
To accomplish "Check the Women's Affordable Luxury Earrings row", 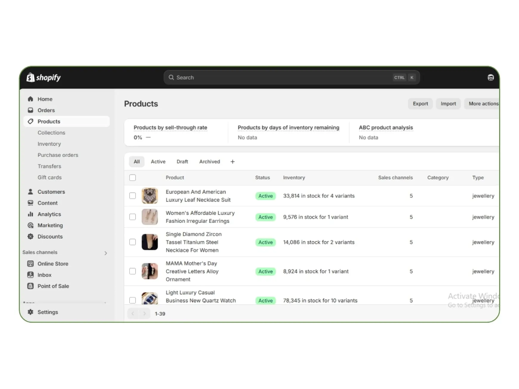I will (x=132, y=217).
